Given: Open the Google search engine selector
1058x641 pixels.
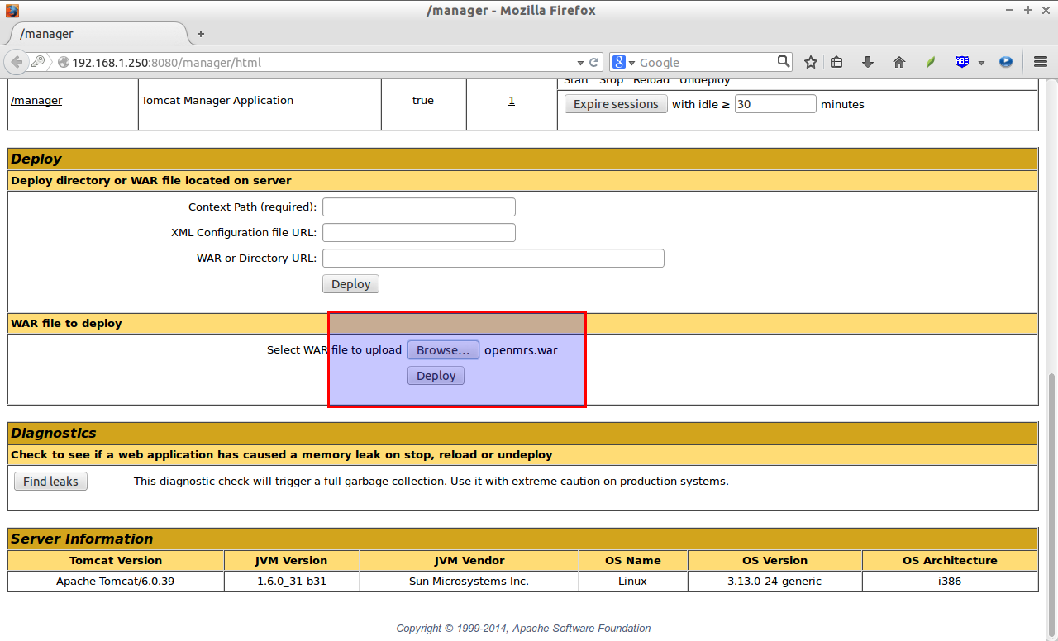Looking at the screenshot, I should (623, 62).
